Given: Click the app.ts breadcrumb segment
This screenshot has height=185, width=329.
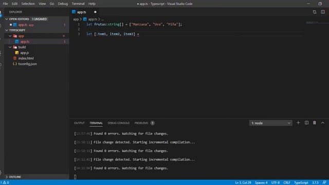Looking at the screenshot, I should tap(93, 20).
